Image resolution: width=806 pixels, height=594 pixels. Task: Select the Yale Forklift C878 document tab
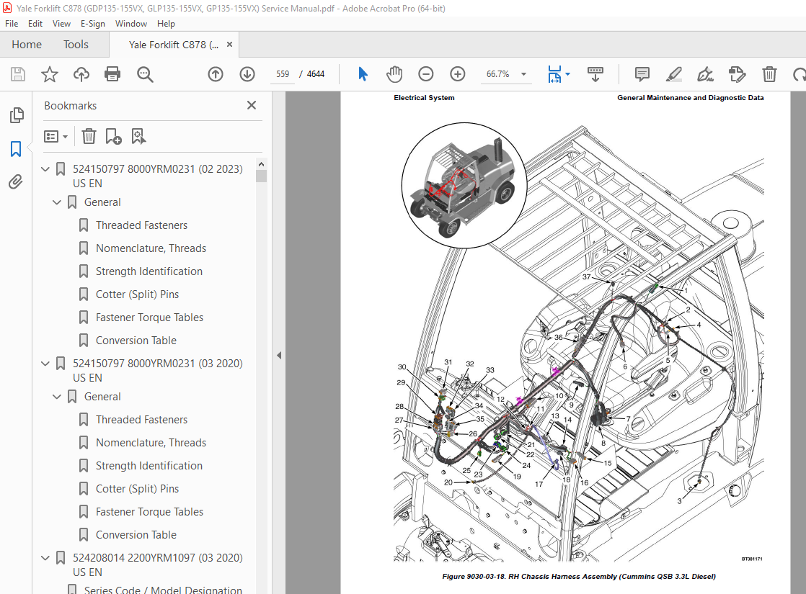pyautogui.click(x=173, y=45)
